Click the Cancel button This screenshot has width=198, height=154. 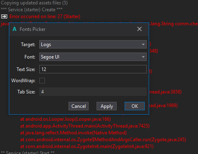coord(79,106)
